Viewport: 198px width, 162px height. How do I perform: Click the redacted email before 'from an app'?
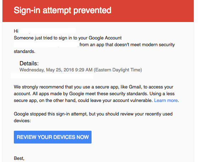pyautogui.click(x=46, y=45)
